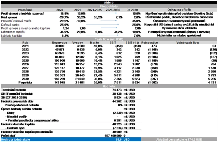Select the 33,2% growth value
The image size is (218, 142).
pyautogui.click(x=81, y=17)
